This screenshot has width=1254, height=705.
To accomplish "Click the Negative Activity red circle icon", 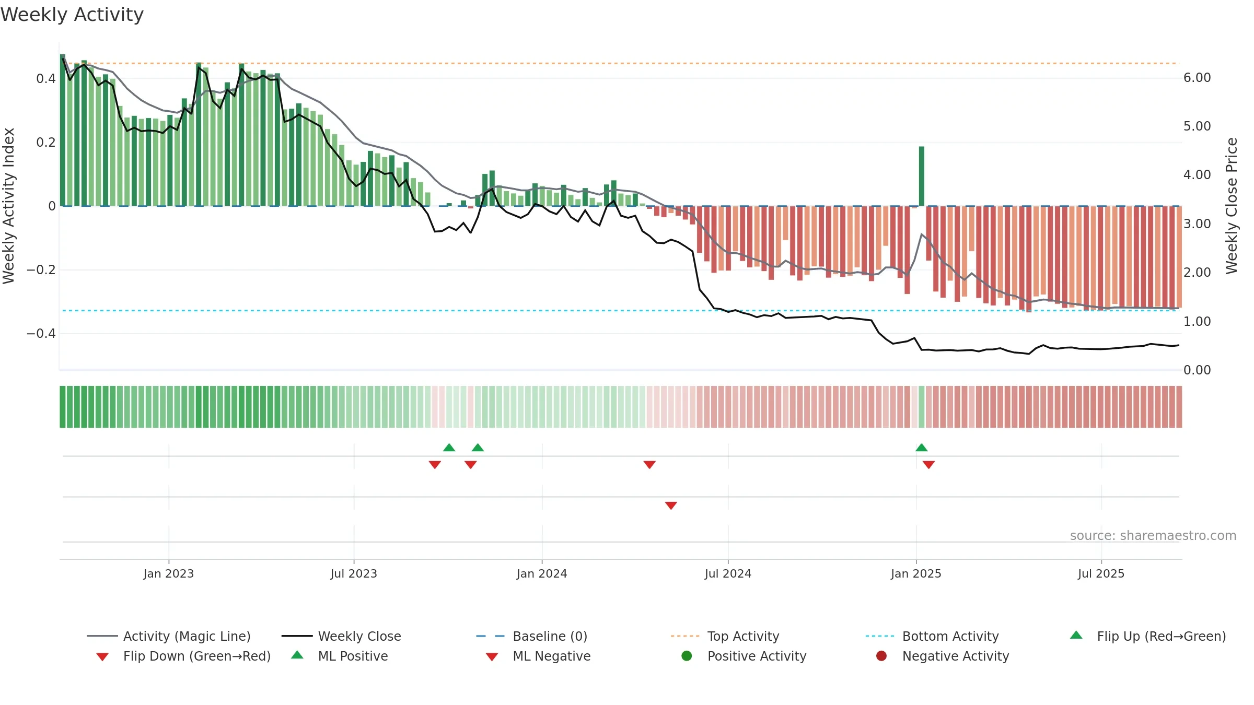I will pyautogui.click(x=881, y=656).
